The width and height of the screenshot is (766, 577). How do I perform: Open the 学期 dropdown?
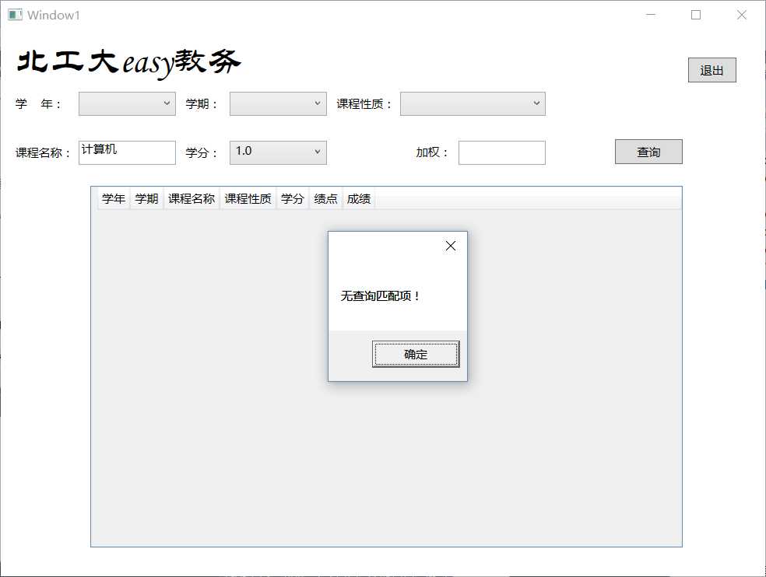tap(278, 103)
